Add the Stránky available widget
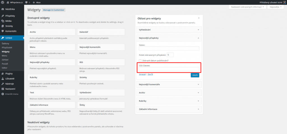287x134 pixels. coord(101,77)
